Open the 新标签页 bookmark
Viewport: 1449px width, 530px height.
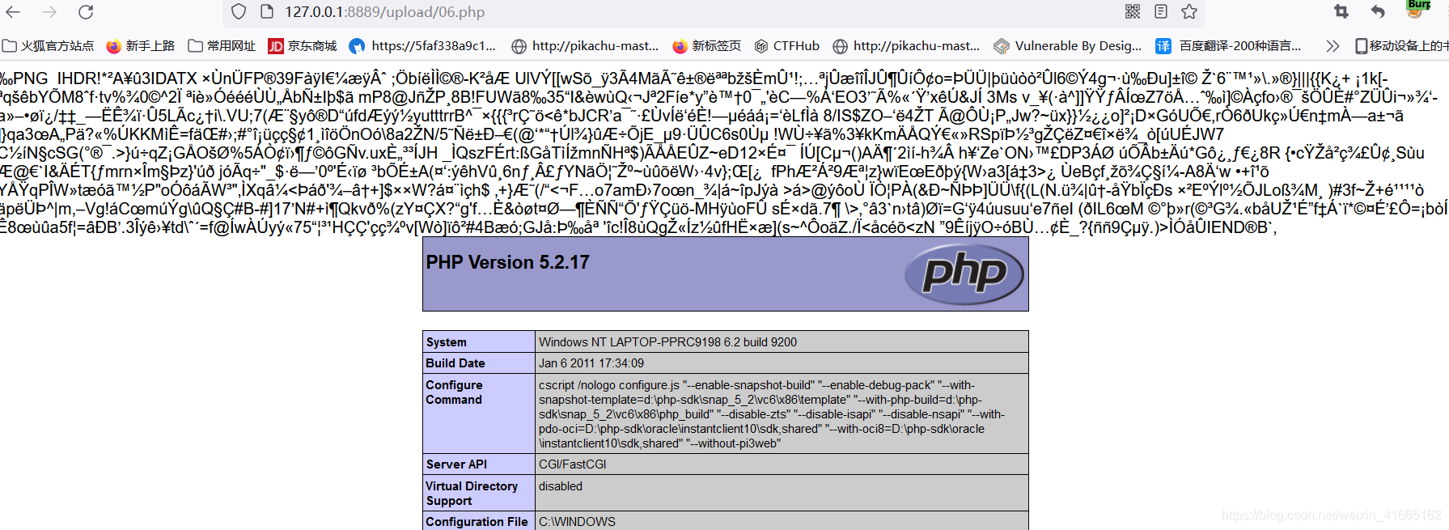(706, 46)
